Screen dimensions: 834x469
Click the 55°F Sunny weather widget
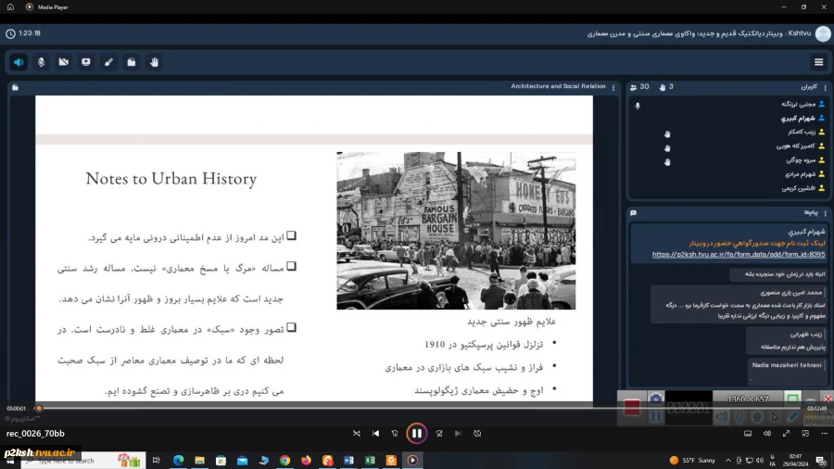pyautogui.click(x=692, y=461)
